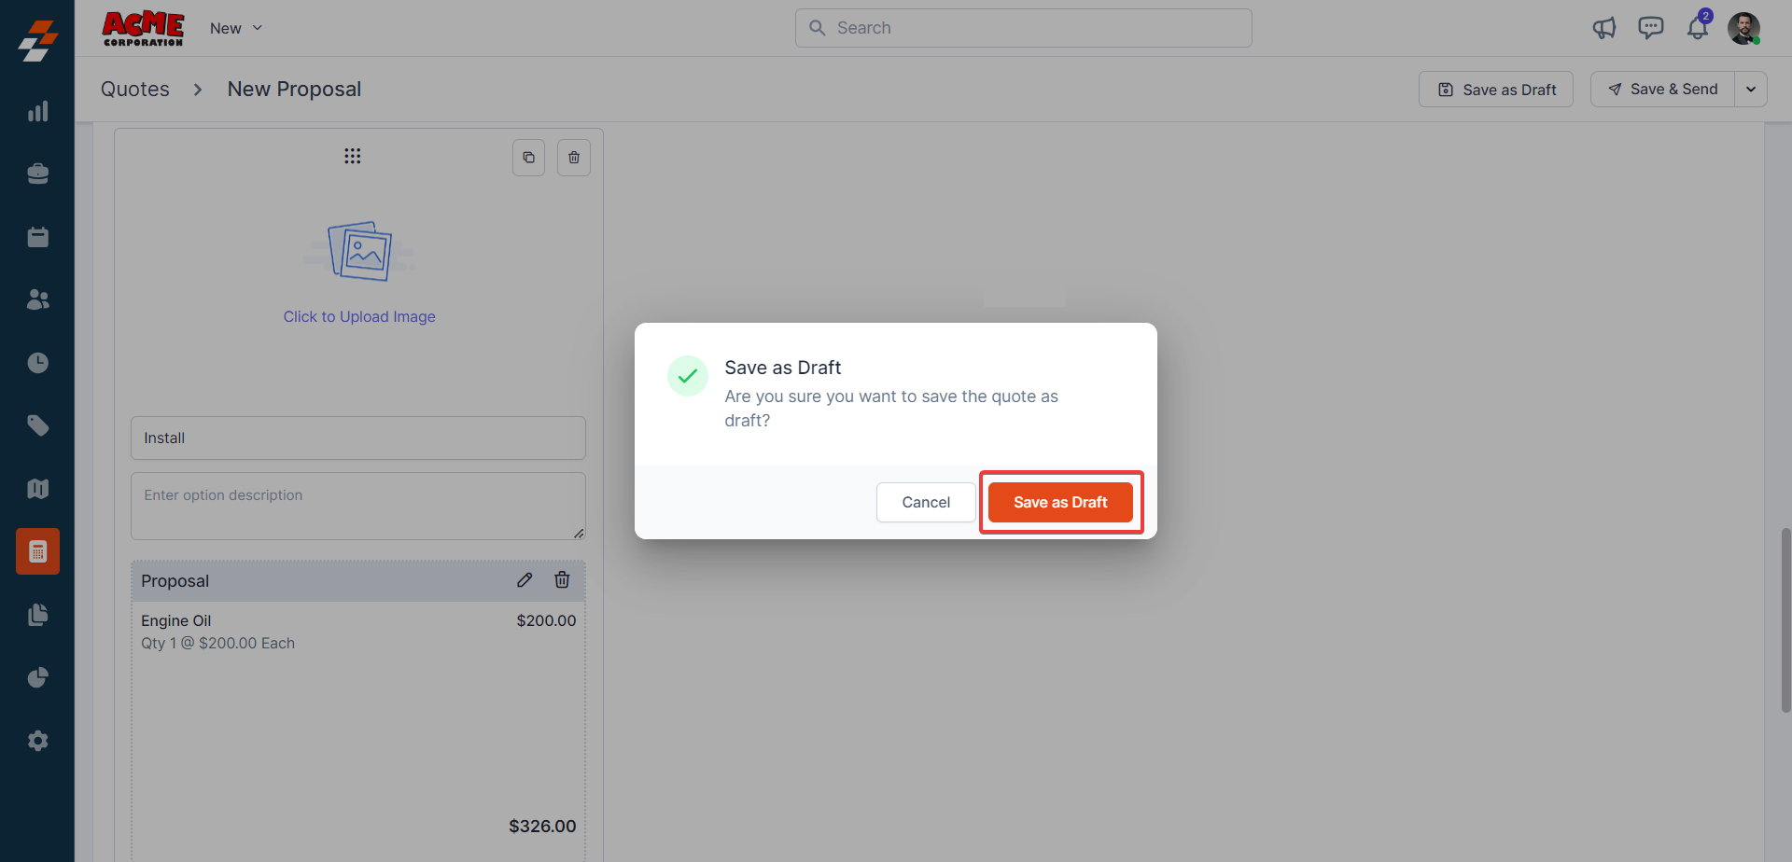
Task: Delete the option with top trash icon
Action: [x=574, y=158]
